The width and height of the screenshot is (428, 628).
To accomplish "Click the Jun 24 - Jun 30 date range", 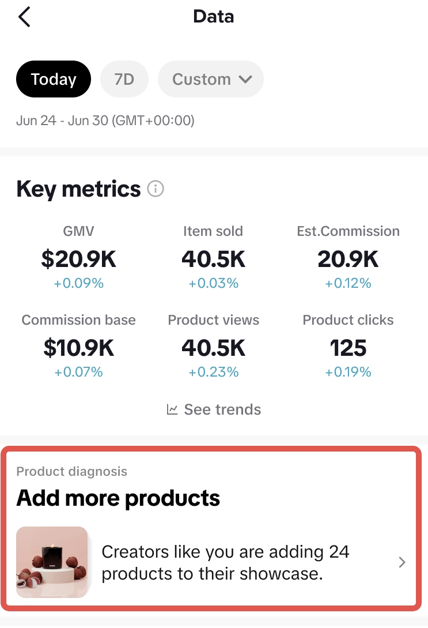I will click(105, 121).
